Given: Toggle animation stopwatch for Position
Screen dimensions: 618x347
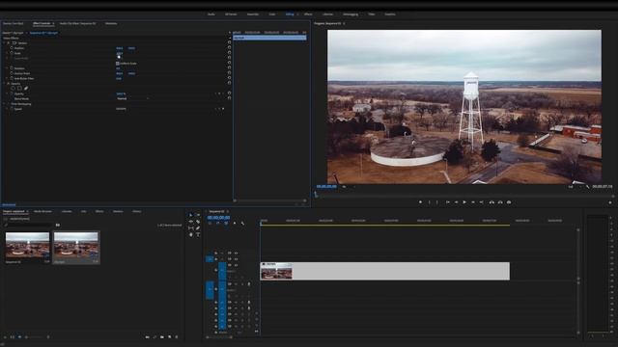Looking at the screenshot, I should [x=12, y=48].
